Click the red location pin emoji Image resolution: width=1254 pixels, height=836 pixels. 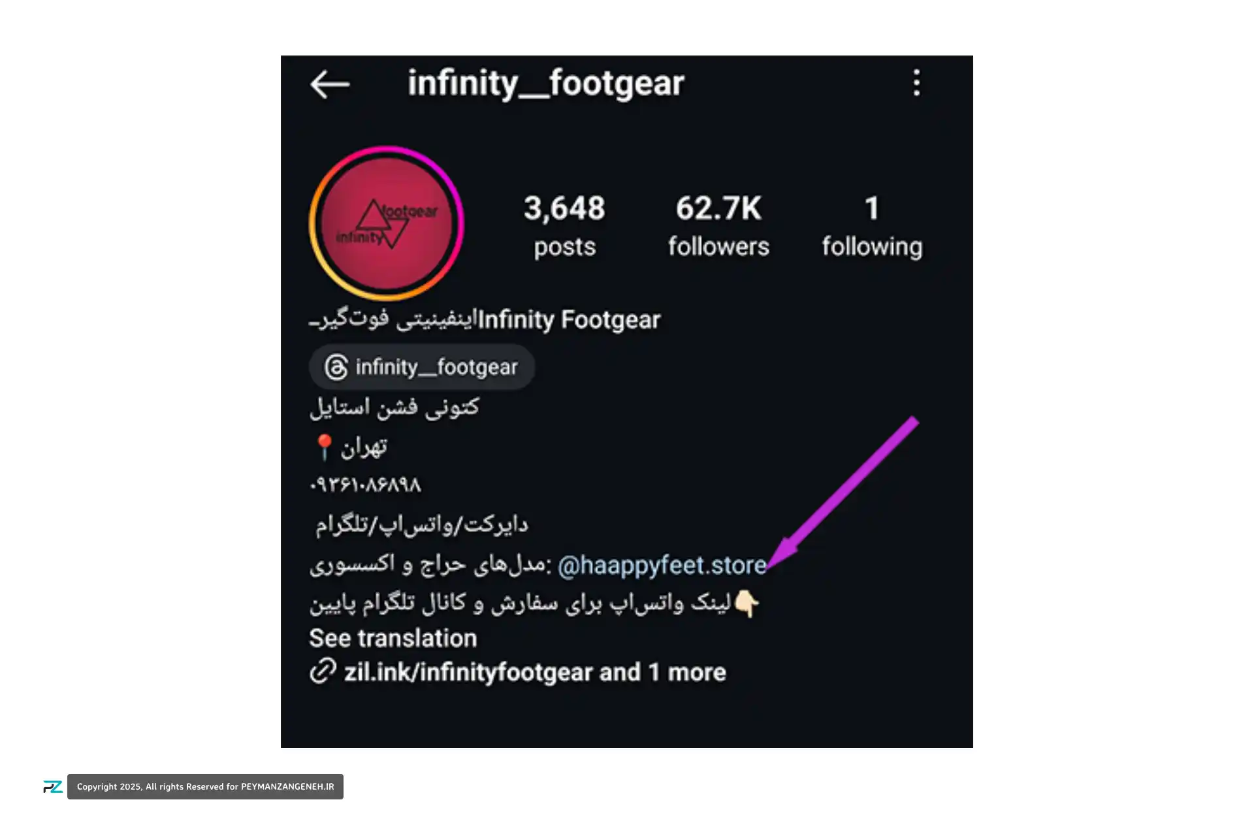point(325,447)
